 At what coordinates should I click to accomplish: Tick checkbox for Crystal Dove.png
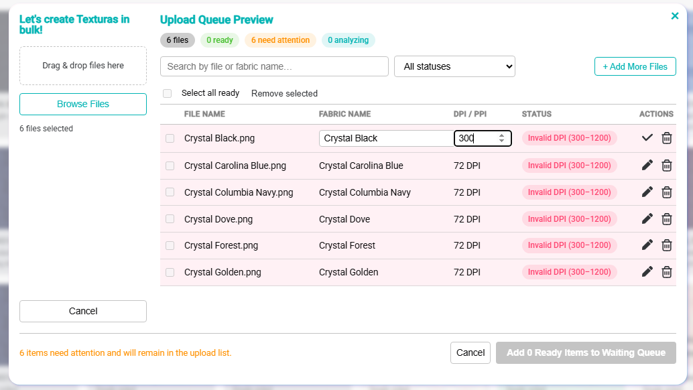[x=170, y=218]
